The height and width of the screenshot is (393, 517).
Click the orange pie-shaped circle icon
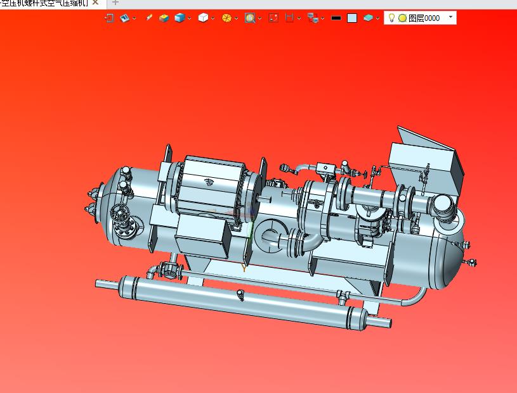226,18
